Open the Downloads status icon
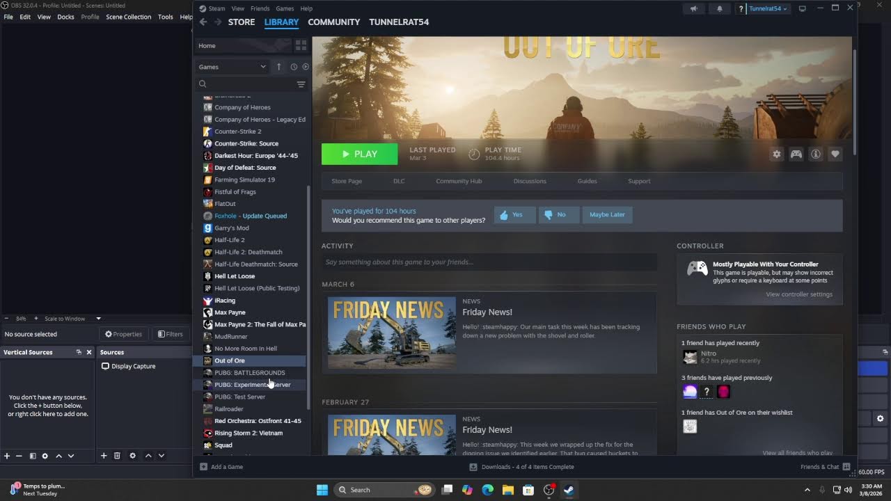Viewport: 891px width, 501px height. (473, 467)
